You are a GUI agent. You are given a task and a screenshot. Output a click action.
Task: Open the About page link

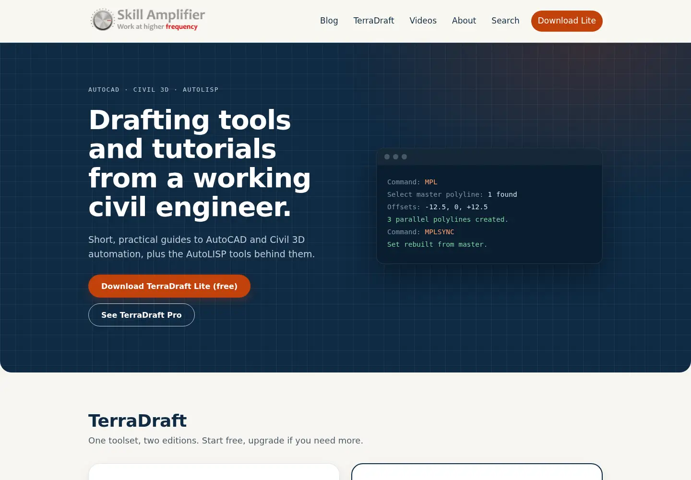(464, 21)
